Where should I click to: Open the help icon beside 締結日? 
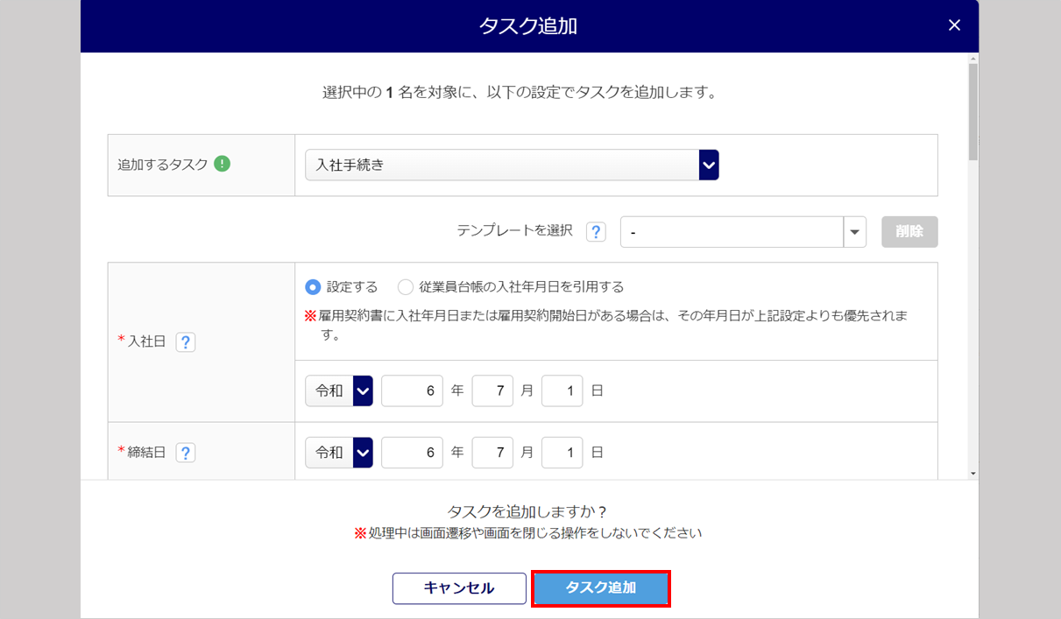point(186,453)
